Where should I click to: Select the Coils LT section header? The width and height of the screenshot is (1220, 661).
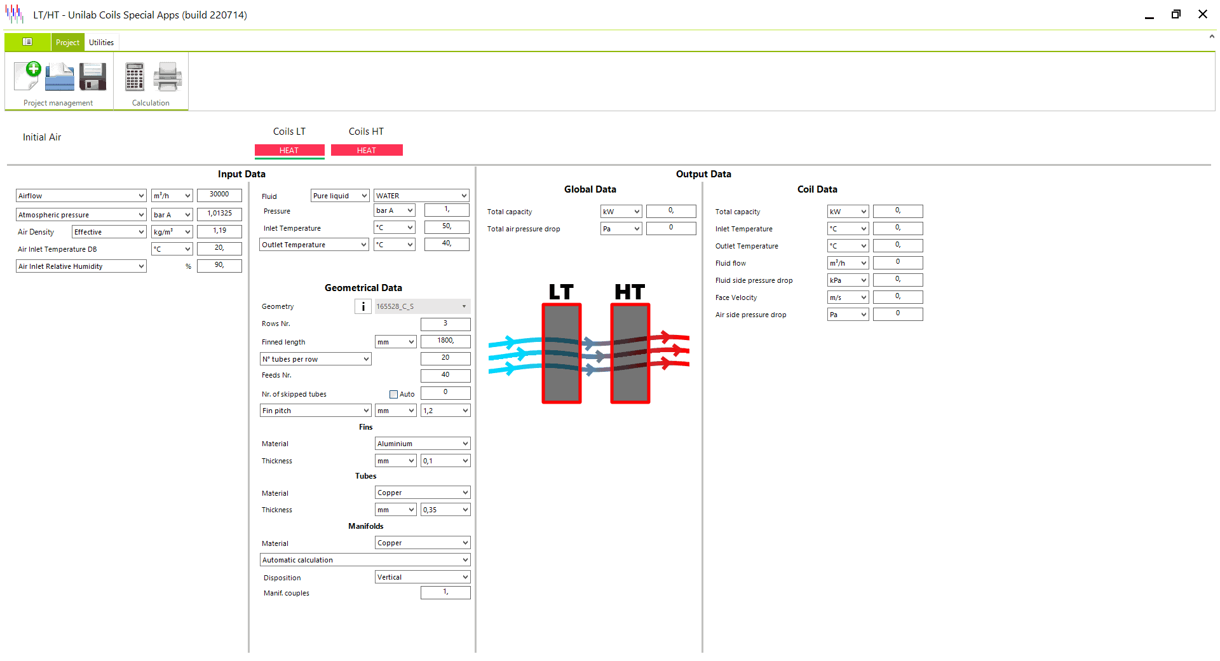[x=289, y=132]
